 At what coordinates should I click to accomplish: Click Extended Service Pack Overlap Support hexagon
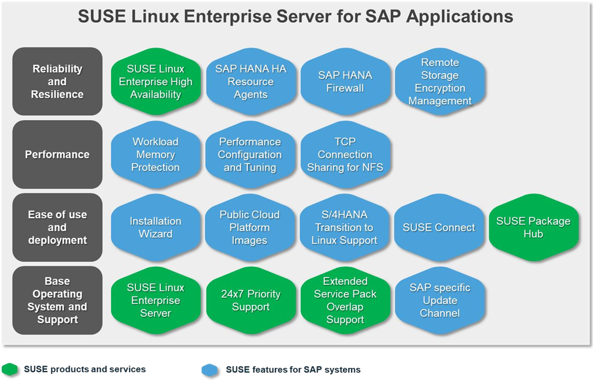coord(345,300)
